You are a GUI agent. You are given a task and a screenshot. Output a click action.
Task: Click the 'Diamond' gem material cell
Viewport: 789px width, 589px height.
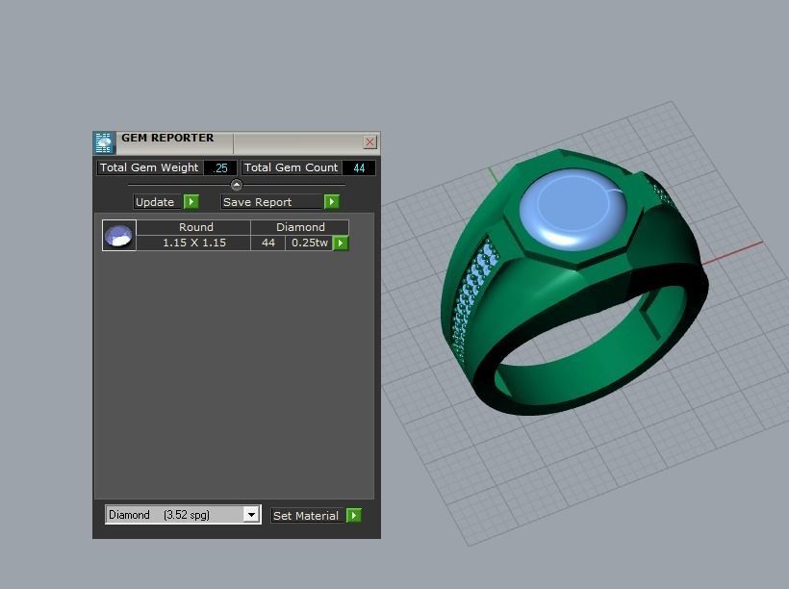pyautogui.click(x=300, y=227)
